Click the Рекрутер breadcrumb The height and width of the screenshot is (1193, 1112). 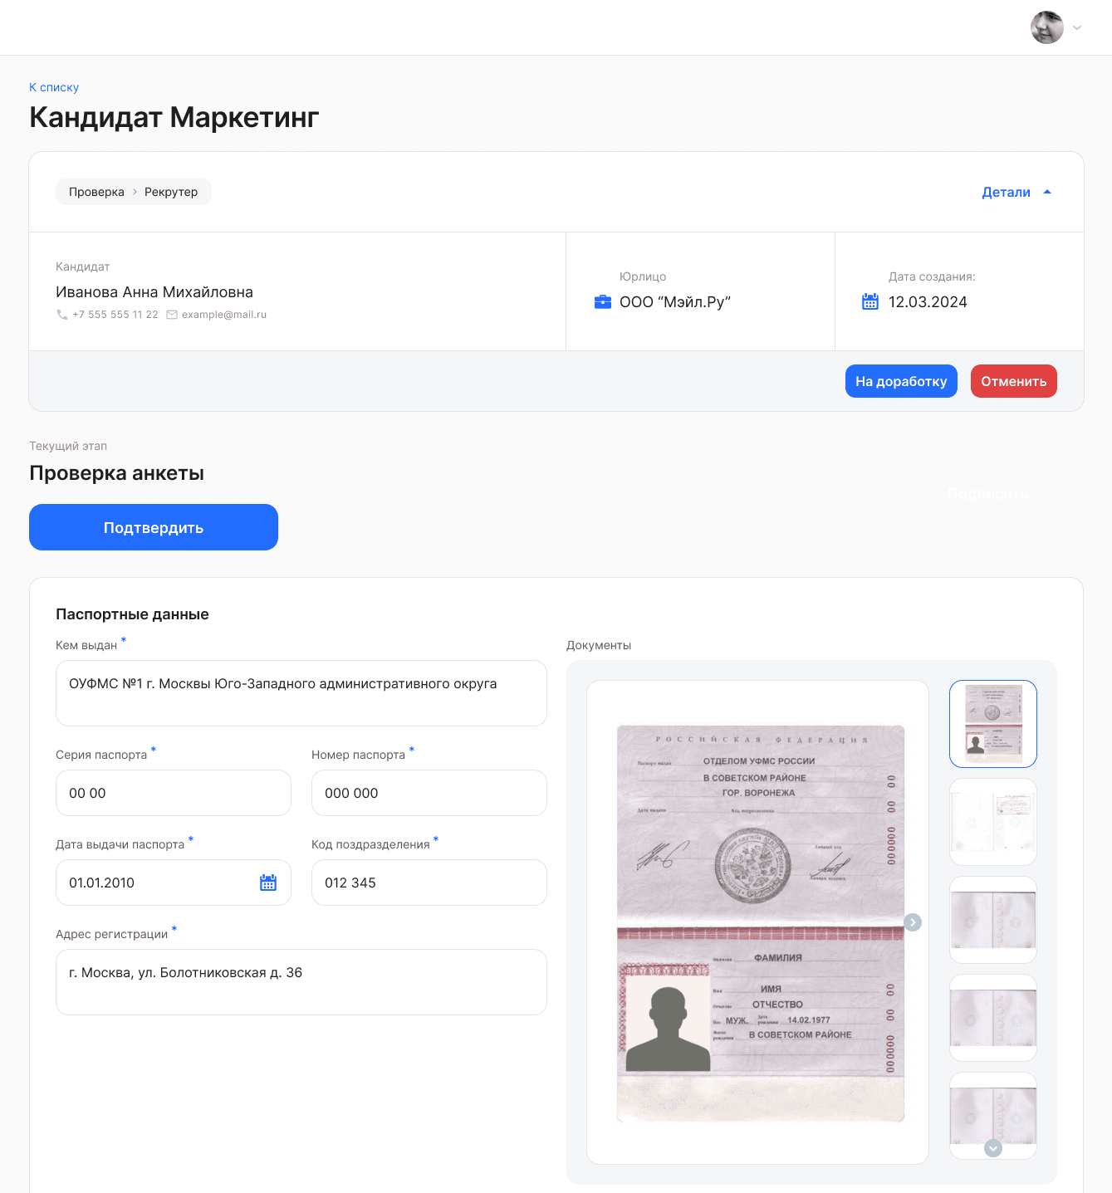point(171,192)
